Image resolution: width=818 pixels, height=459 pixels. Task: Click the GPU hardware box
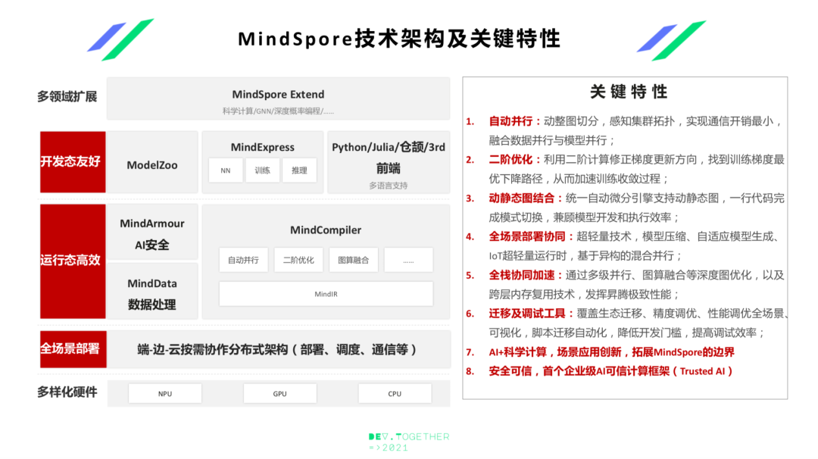(x=279, y=394)
